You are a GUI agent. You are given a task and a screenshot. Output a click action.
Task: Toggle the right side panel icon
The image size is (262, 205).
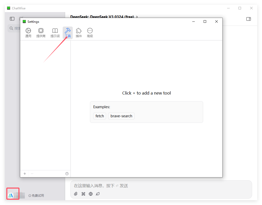coord(249,19)
